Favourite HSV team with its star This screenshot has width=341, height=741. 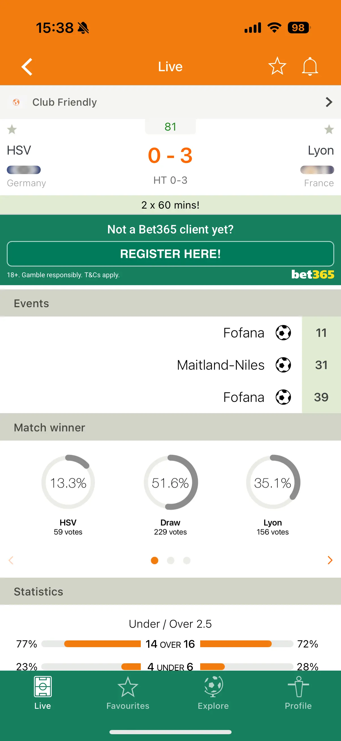pyautogui.click(x=12, y=129)
